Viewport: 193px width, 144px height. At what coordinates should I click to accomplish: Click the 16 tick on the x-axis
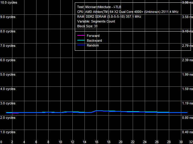pyautogui.click(x=96, y=142)
